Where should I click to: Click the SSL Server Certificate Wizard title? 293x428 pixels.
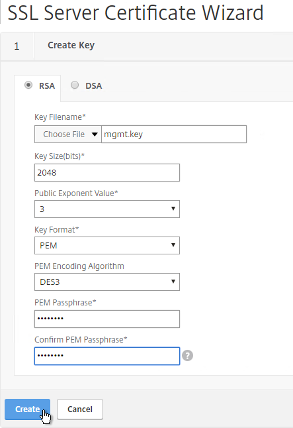(136, 13)
